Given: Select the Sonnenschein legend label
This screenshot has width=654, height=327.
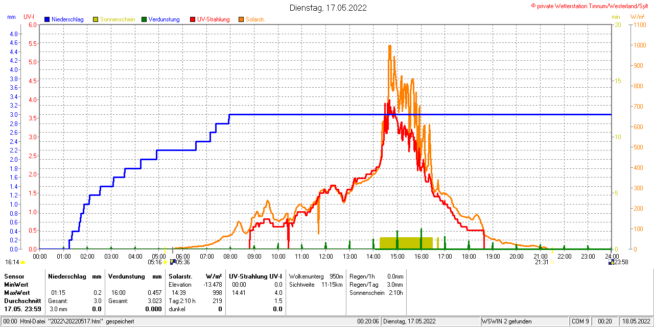Looking at the screenshot, I should [118, 19].
